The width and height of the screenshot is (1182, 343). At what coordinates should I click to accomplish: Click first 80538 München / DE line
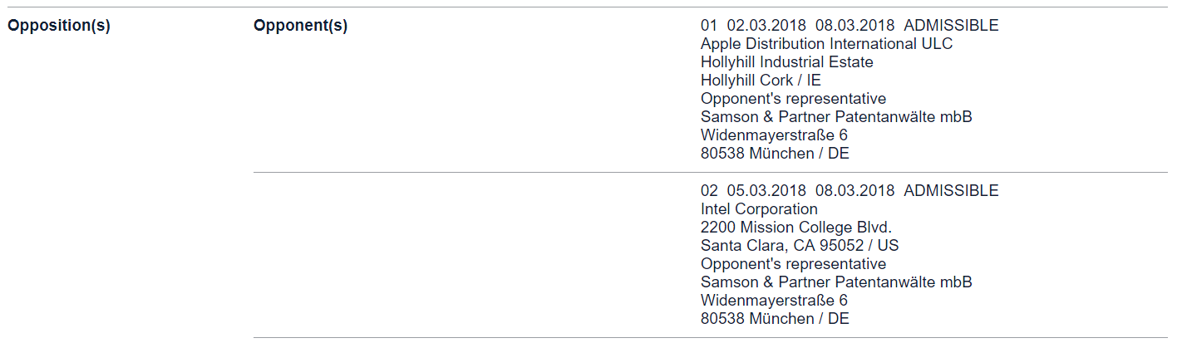click(775, 154)
